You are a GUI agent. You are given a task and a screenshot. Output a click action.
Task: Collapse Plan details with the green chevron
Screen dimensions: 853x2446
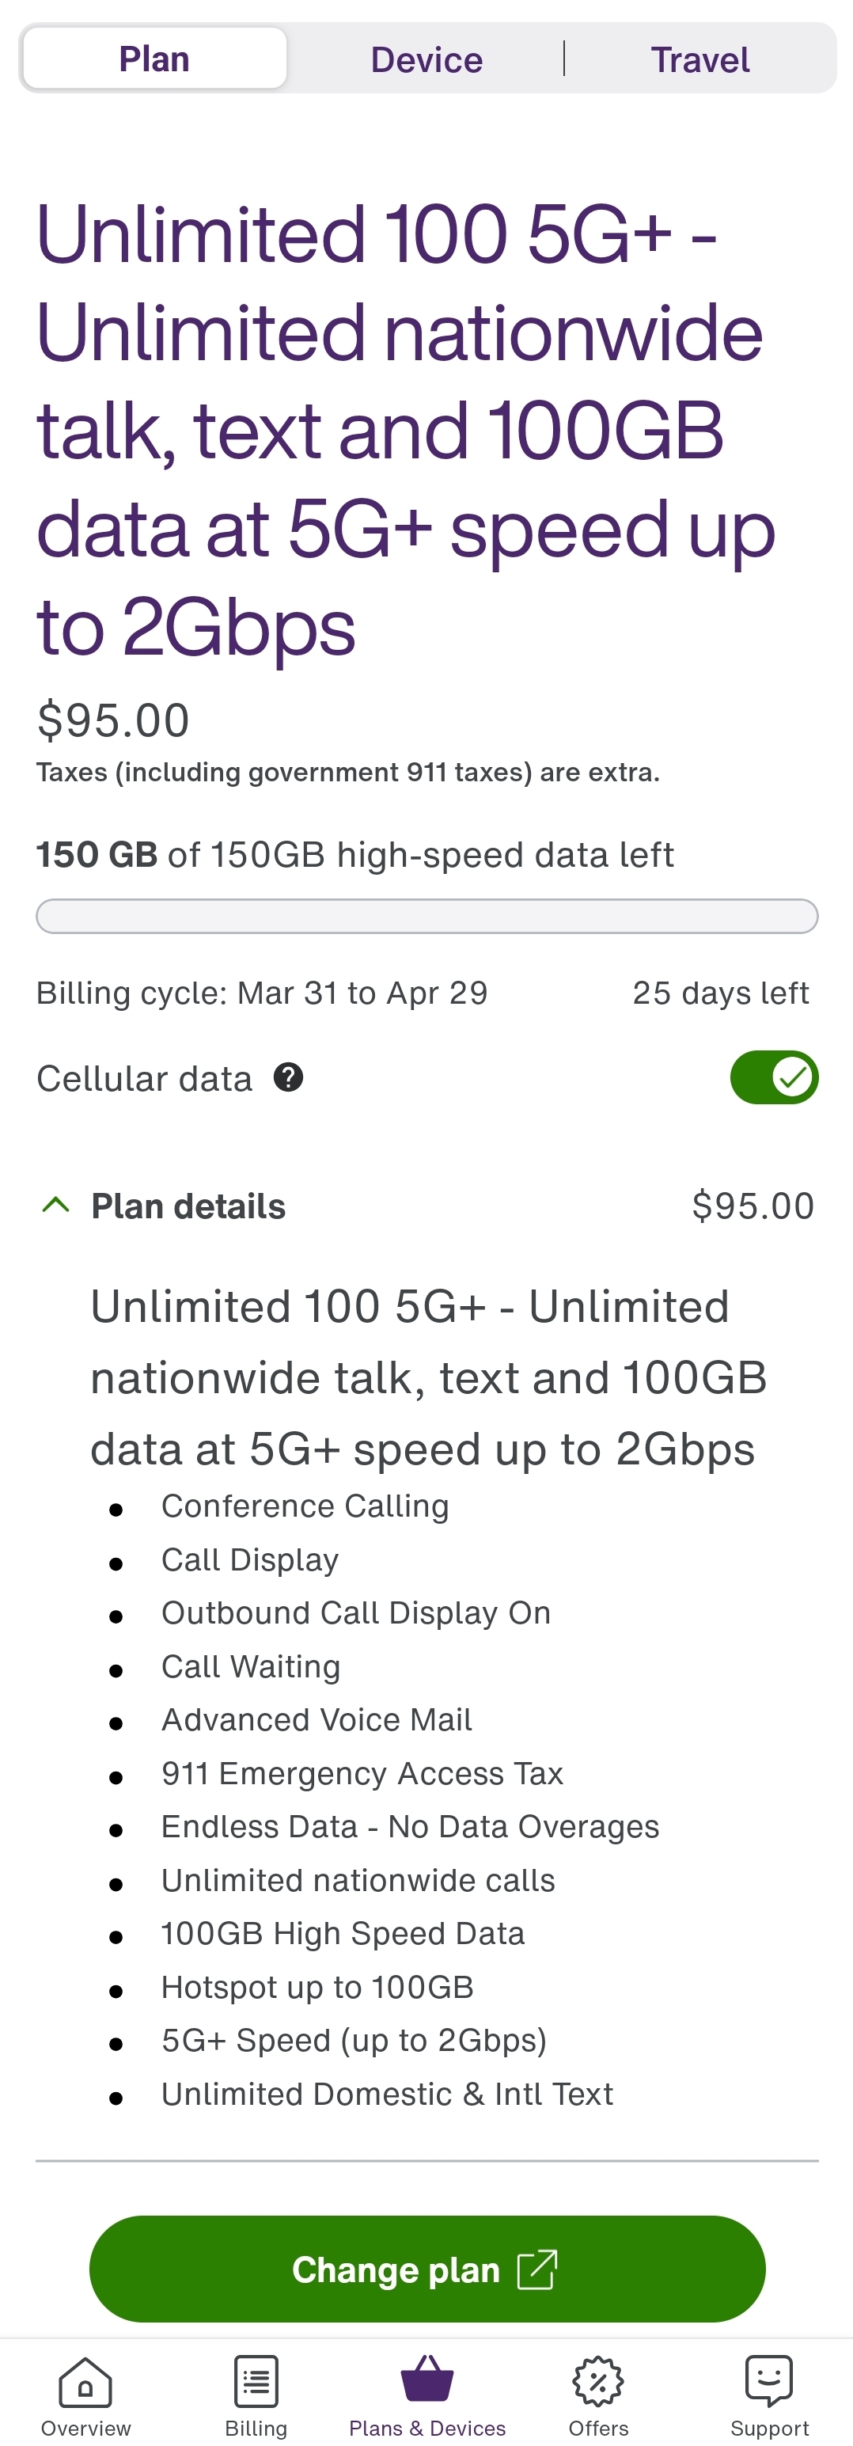56,1205
